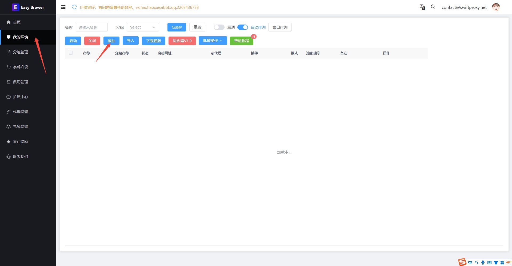Disable the 自动排列 toggle switch
The width and height of the screenshot is (512, 266).
point(242,27)
